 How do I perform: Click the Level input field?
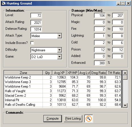pos(36,15)
